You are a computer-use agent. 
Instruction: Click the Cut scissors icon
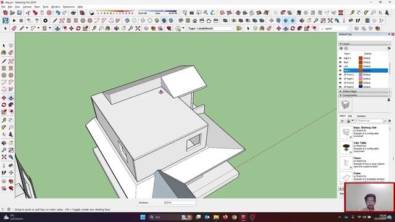click(28, 13)
